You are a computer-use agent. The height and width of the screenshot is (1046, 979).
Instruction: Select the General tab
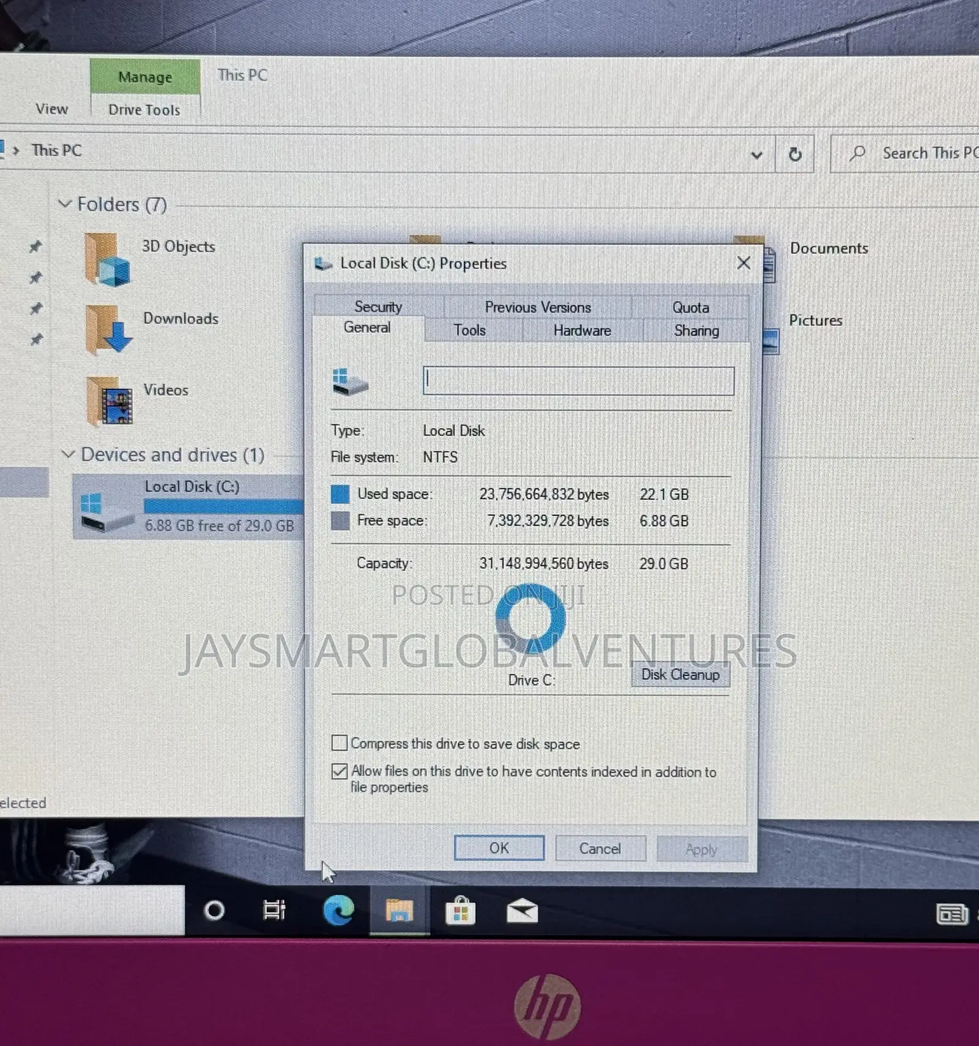point(367,328)
